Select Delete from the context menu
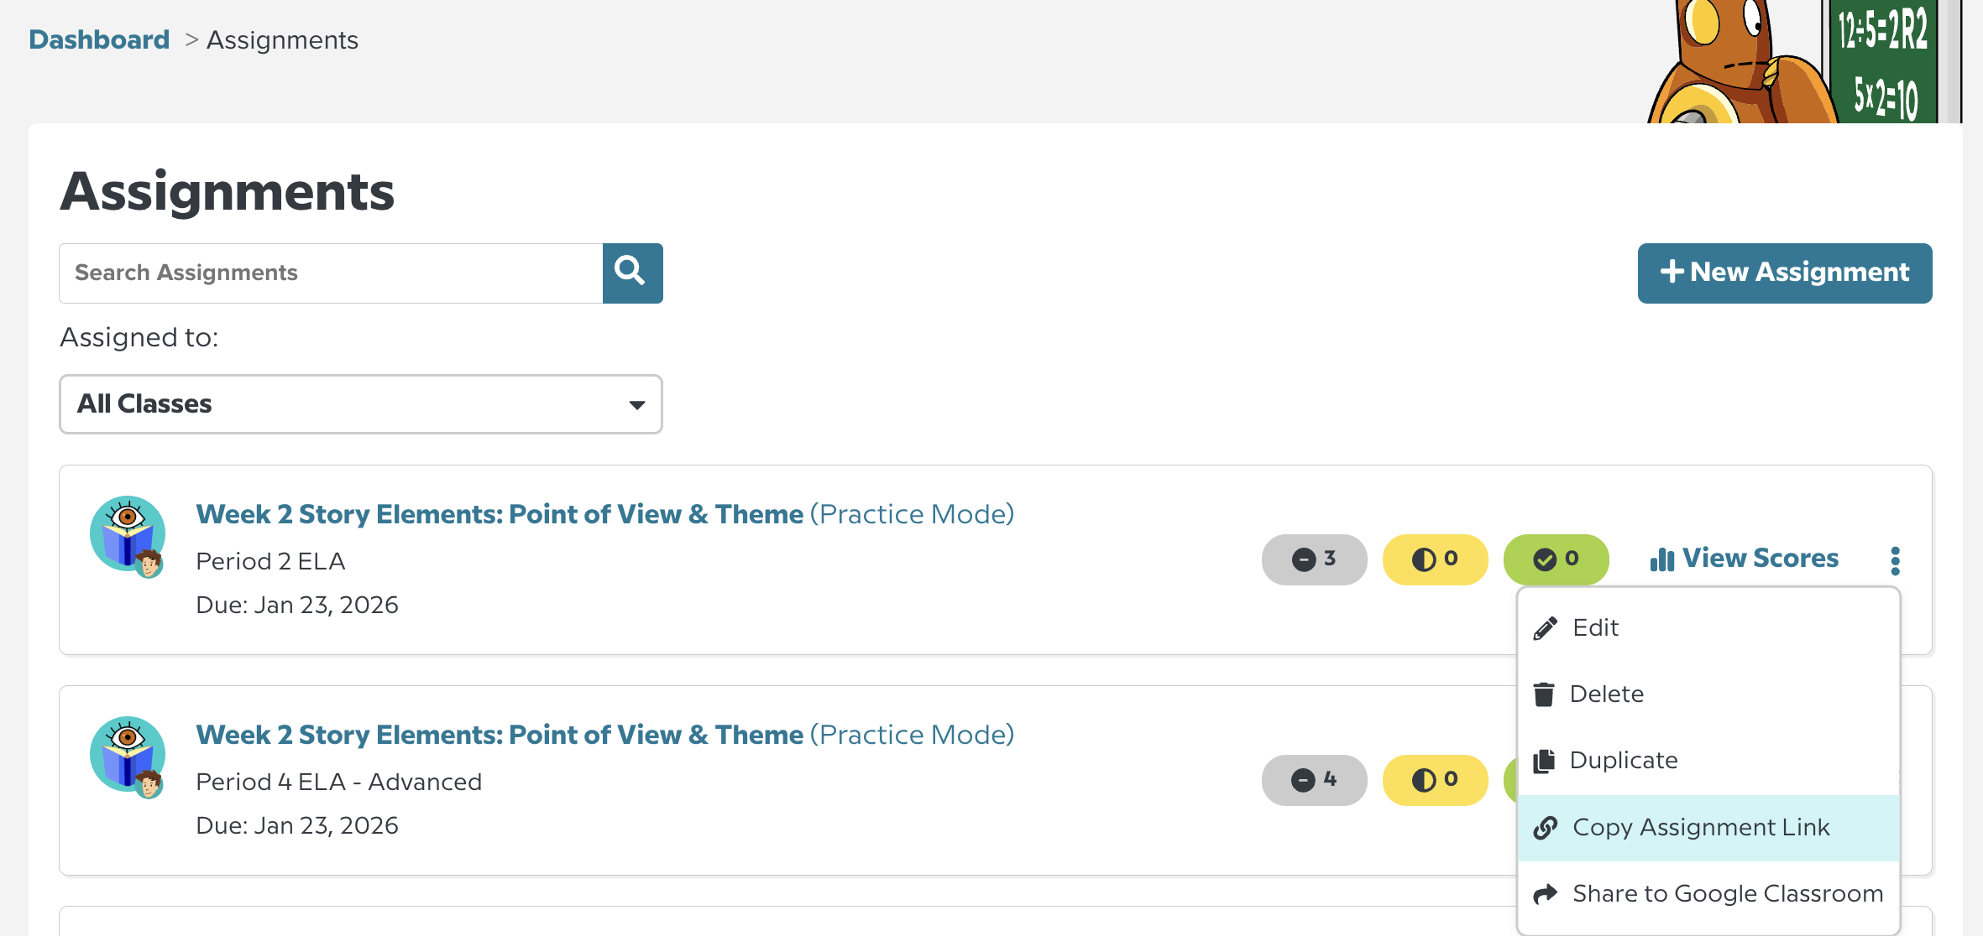 point(1607,694)
